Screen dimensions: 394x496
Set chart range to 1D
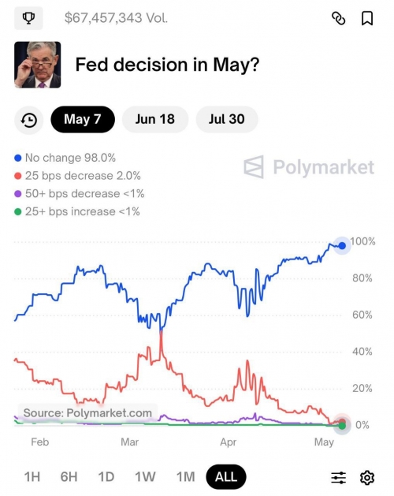click(106, 477)
